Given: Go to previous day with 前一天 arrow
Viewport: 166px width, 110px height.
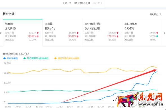Looking at the screenshot, I should (63, 3).
